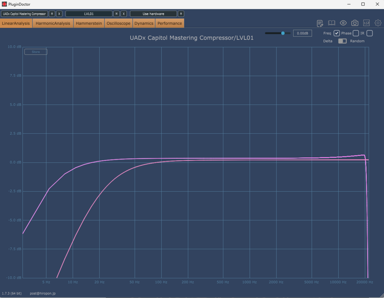Select the Performance tab

170,23
